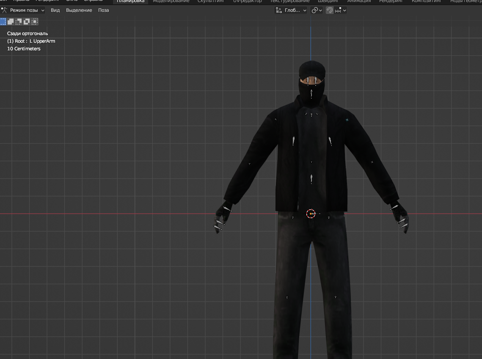Click the transform orientation axes icon
482x359 pixels.
[x=278, y=10]
